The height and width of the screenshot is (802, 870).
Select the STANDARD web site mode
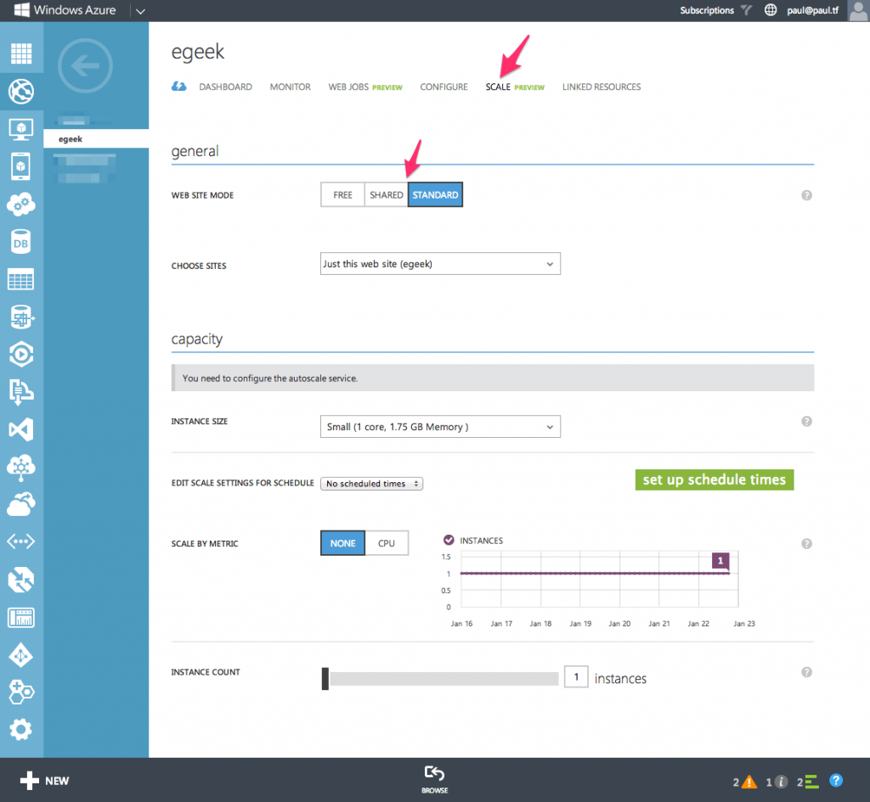point(435,194)
